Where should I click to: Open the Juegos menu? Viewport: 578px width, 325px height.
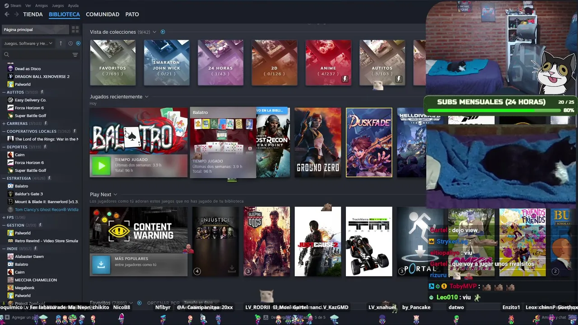58,5
